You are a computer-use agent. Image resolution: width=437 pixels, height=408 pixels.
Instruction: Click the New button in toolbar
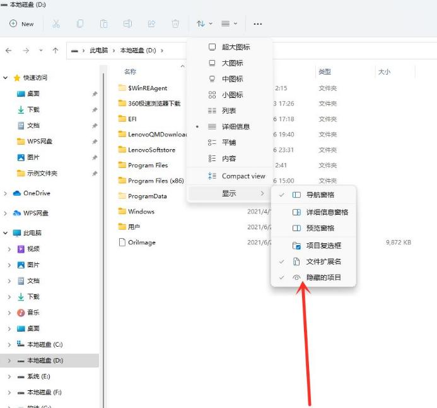21,24
